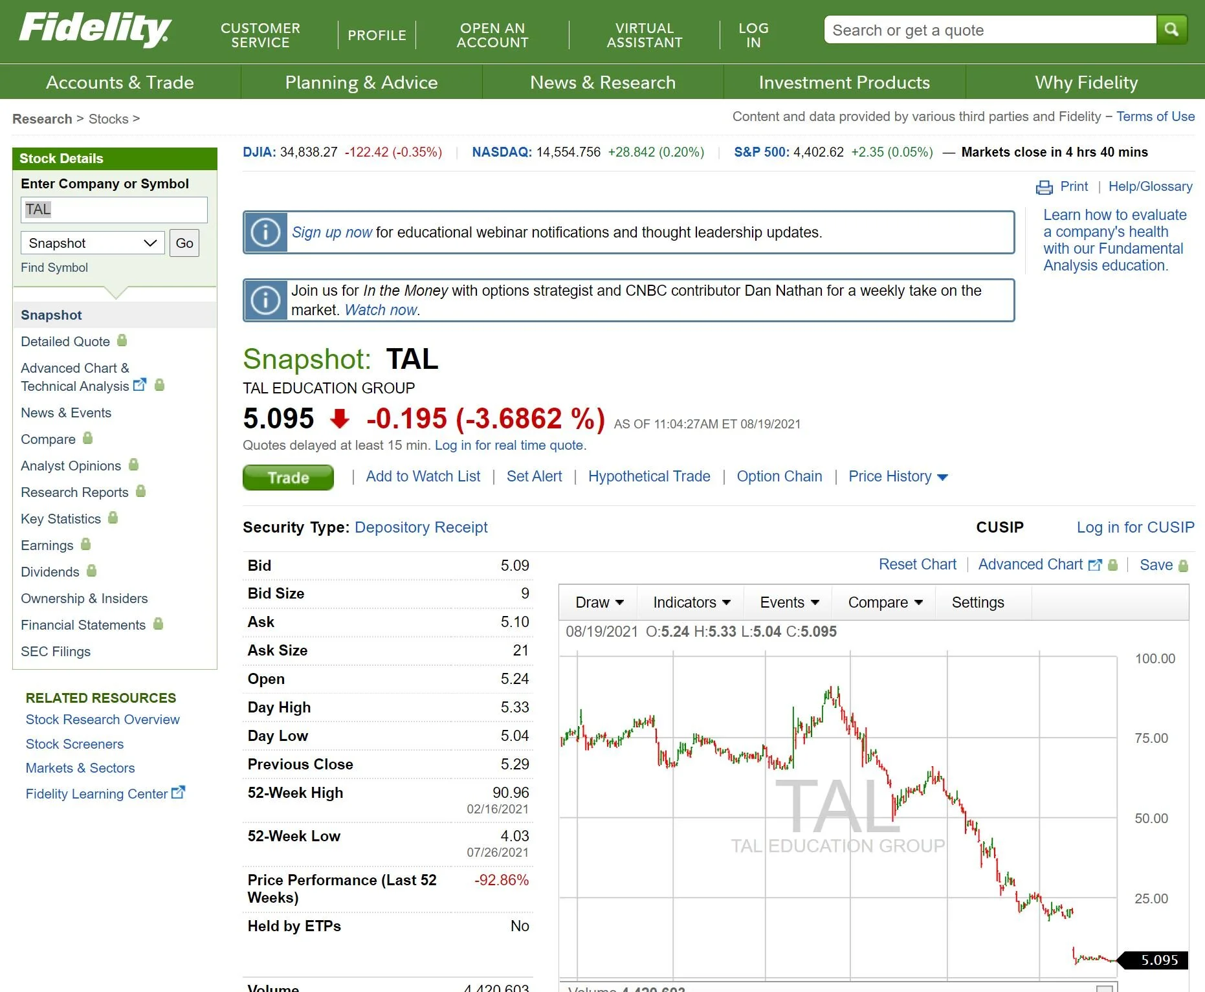Click Find Symbol link

(54, 267)
